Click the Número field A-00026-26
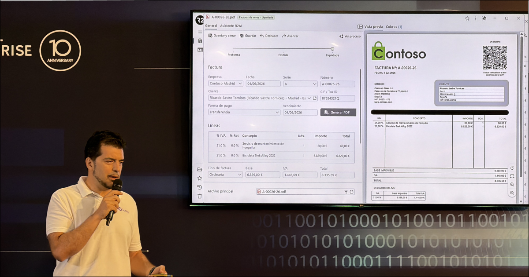This screenshot has width=529, height=277. point(338,84)
